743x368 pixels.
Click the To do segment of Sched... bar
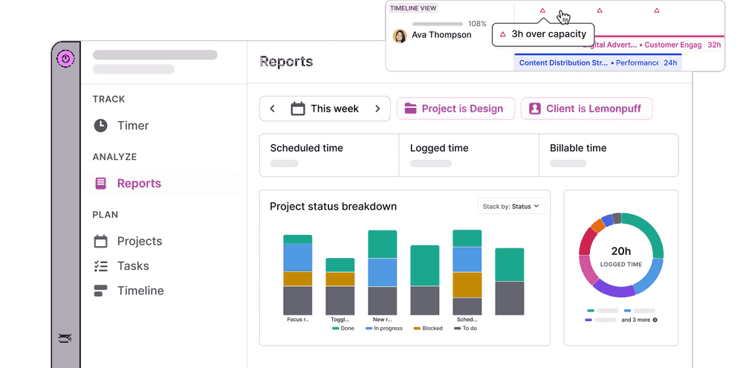[x=467, y=306]
